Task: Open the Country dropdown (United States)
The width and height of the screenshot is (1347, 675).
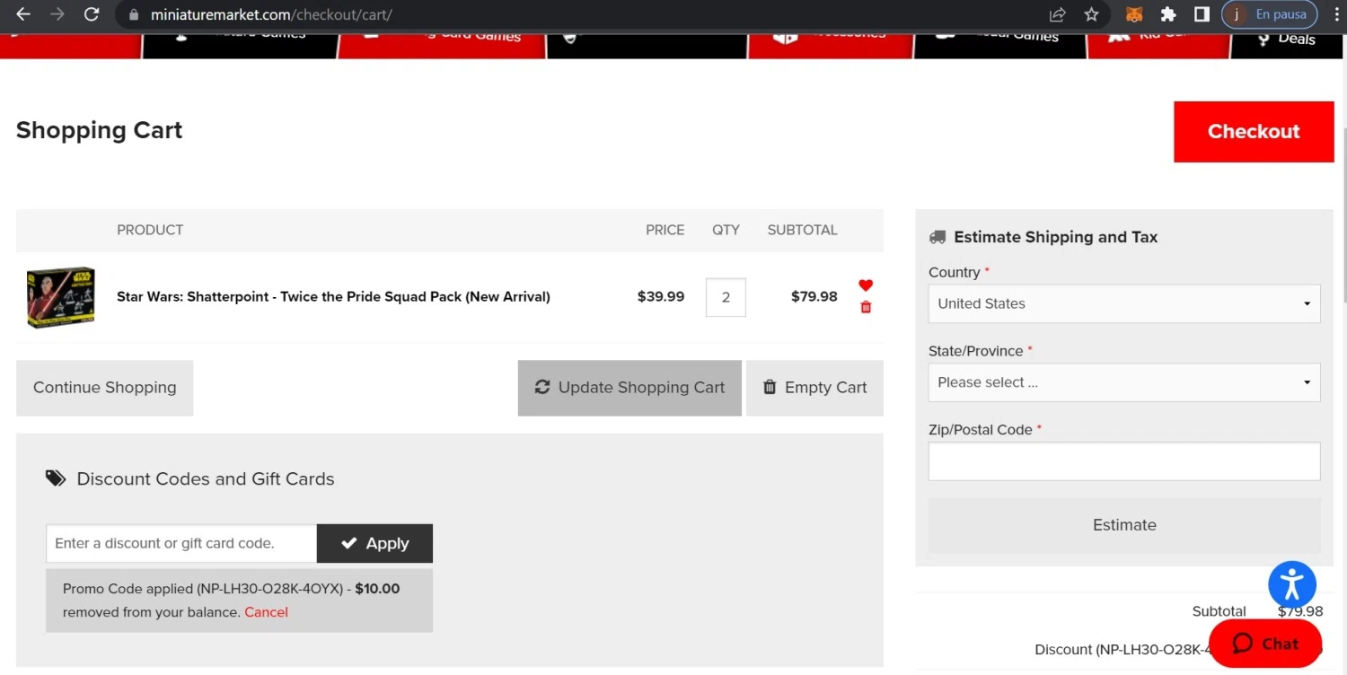Action: click(1124, 303)
